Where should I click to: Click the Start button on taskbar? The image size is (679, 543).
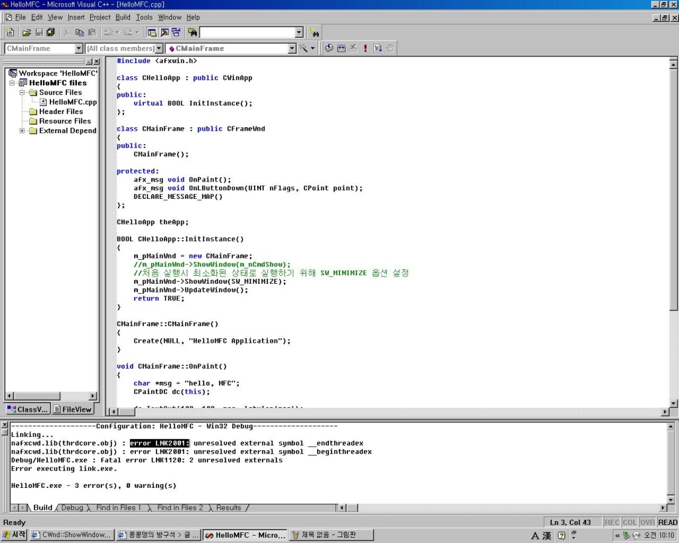(x=15, y=535)
